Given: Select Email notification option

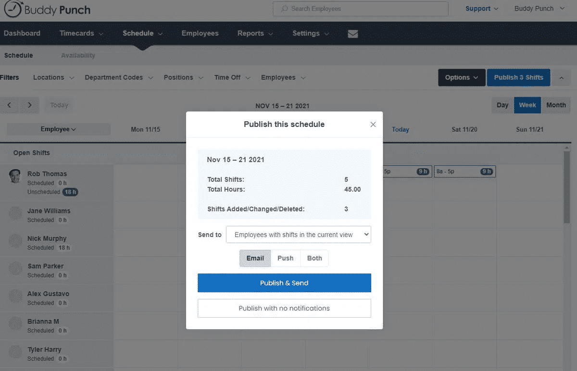Looking at the screenshot, I should coord(255,258).
